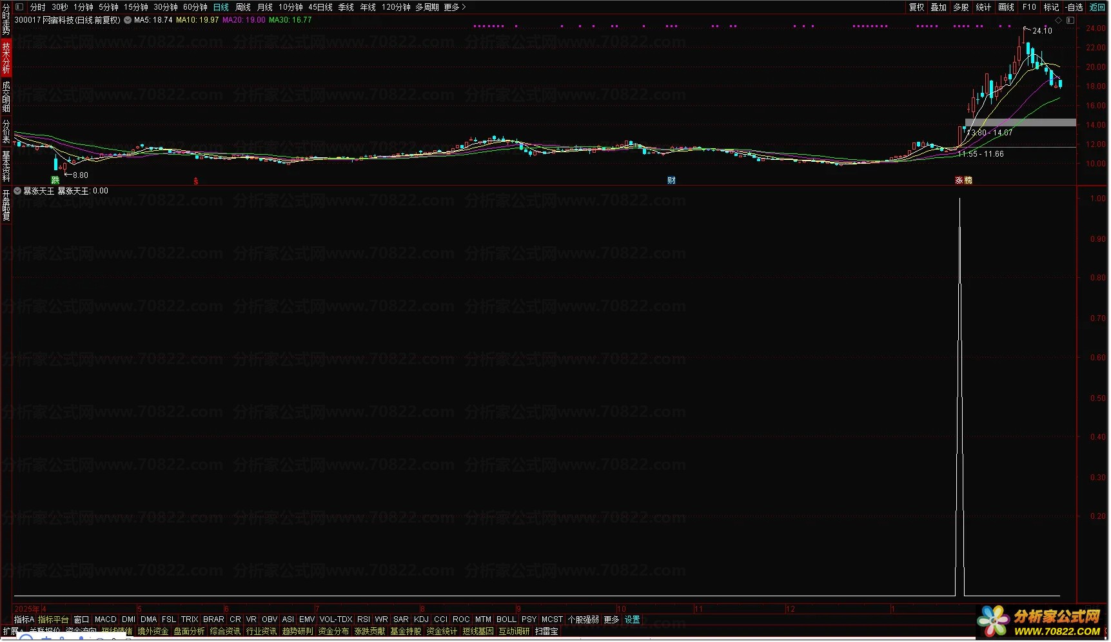Open 成交明细 in left sidebar

(x=6, y=96)
